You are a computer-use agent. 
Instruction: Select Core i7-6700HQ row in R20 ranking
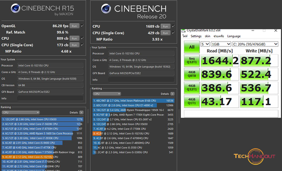133,138
